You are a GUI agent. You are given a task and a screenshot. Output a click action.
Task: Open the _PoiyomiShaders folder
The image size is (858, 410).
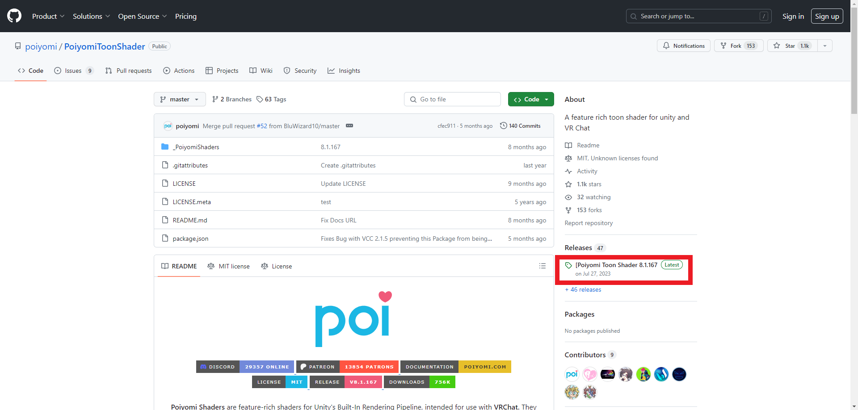(x=196, y=147)
